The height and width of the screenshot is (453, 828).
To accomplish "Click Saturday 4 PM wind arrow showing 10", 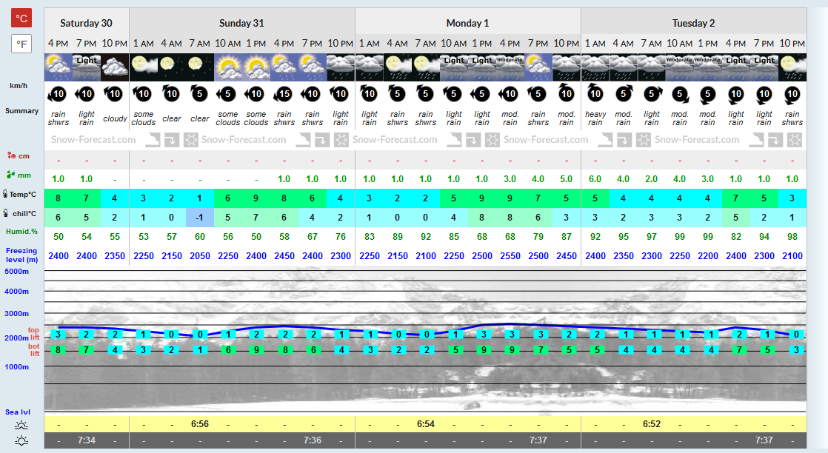I will click(58, 94).
